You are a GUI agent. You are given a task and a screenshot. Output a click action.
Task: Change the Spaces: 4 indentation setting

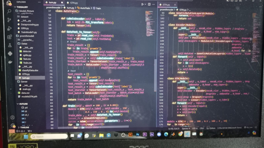click(x=186, y=129)
